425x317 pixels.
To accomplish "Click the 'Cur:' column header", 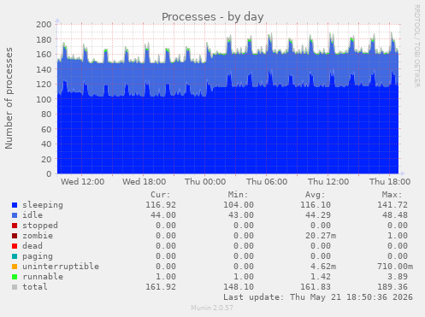I will pyautogui.click(x=161, y=195).
